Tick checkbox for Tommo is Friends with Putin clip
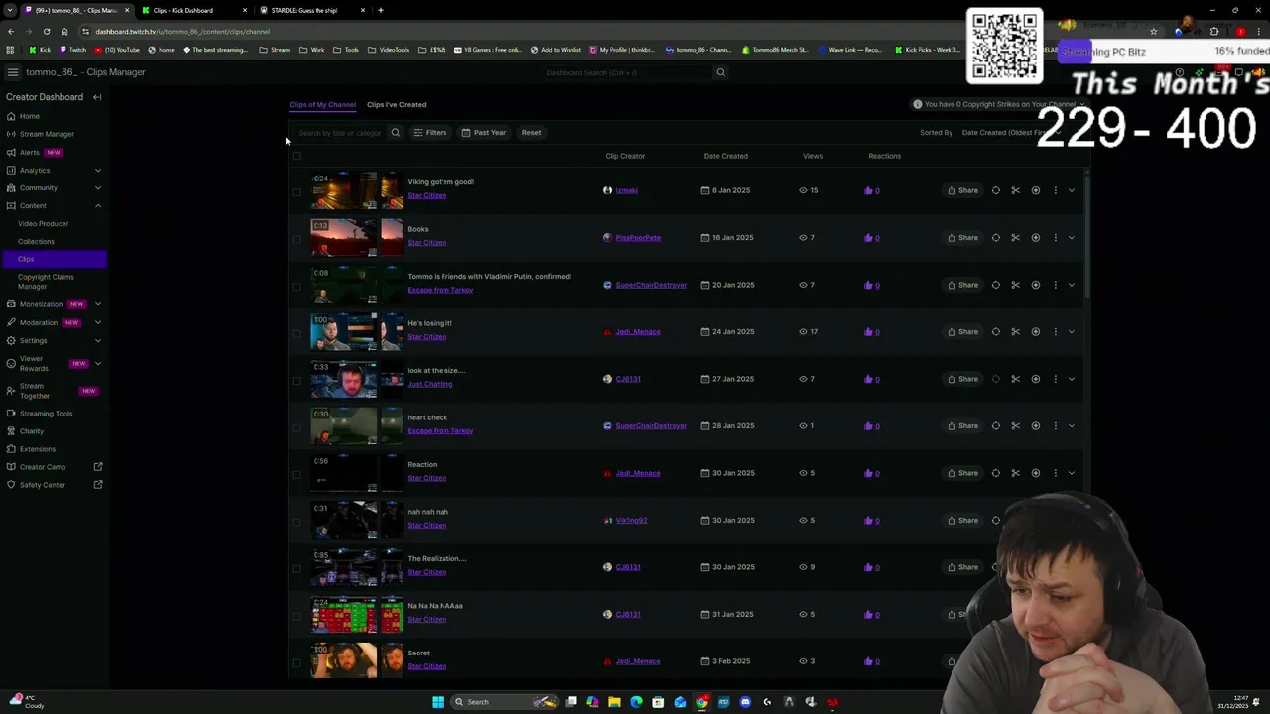Image resolution: width=1270 pixels, height=714 pixels. click(296, 287)
